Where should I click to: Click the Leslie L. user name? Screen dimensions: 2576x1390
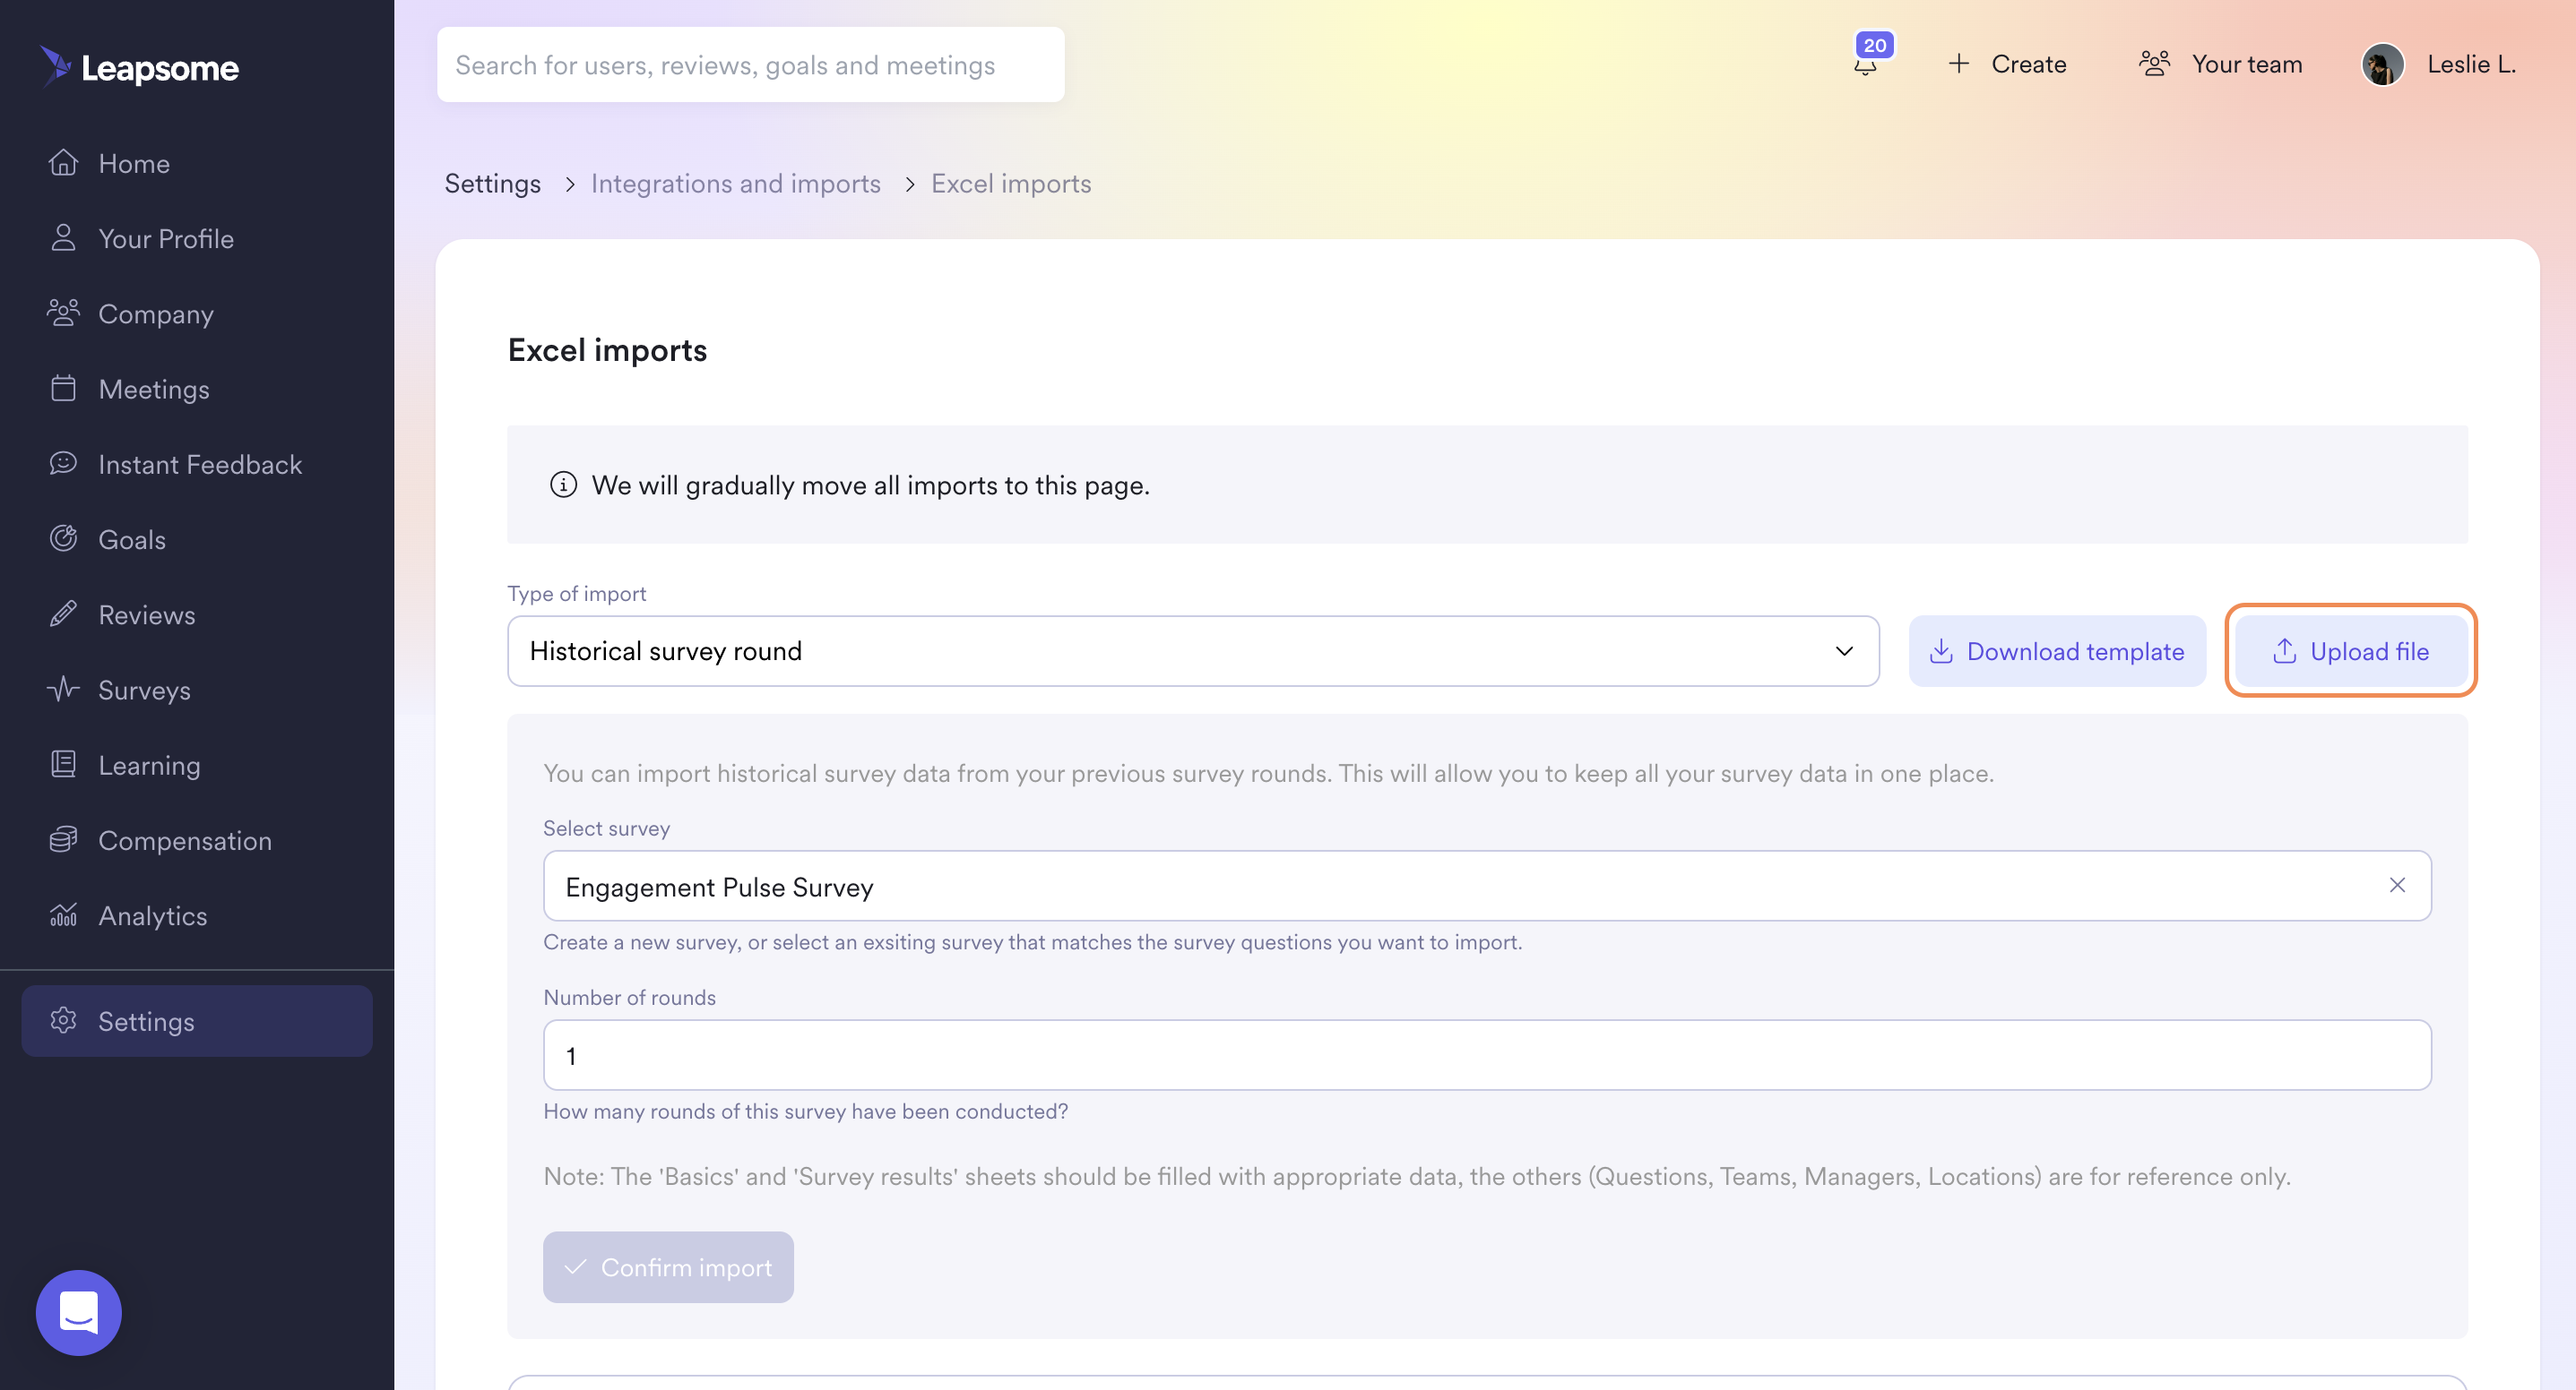2471,64
